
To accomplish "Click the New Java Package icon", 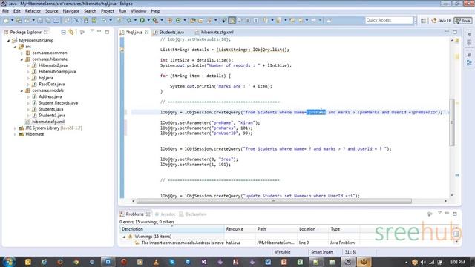I will (x=170, y=20).
